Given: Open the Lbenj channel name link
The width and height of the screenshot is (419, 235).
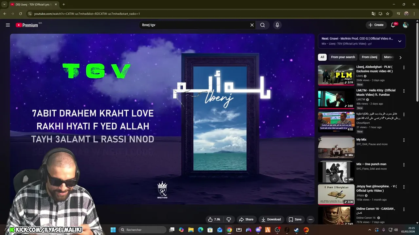Looking at the screenshot, I should pyautogui.click(x=359, y=76).
